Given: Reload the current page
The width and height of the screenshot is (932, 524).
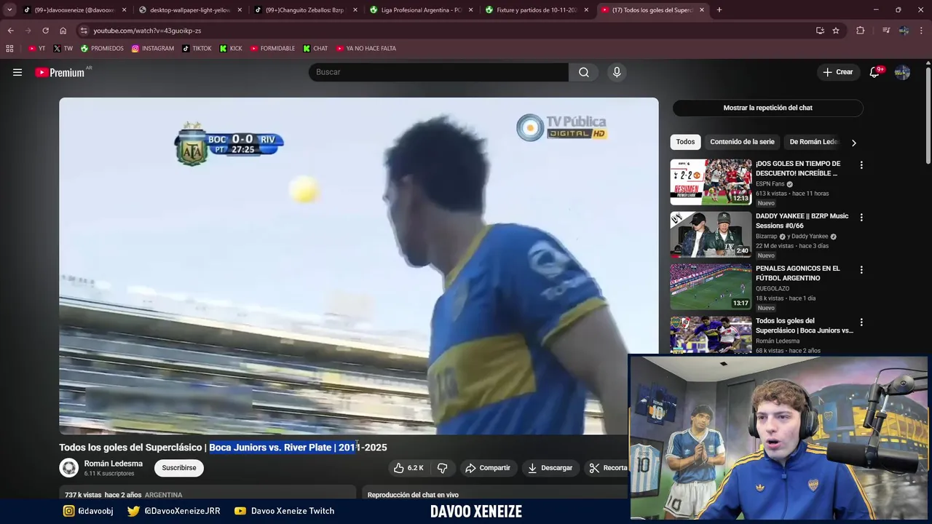Looking at the screenshot, I should 45,31.
